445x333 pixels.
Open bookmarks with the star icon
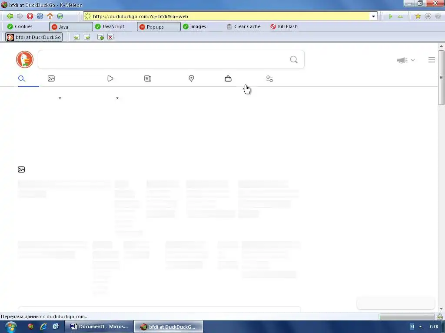pyautogui.click(x=418, y=16)
